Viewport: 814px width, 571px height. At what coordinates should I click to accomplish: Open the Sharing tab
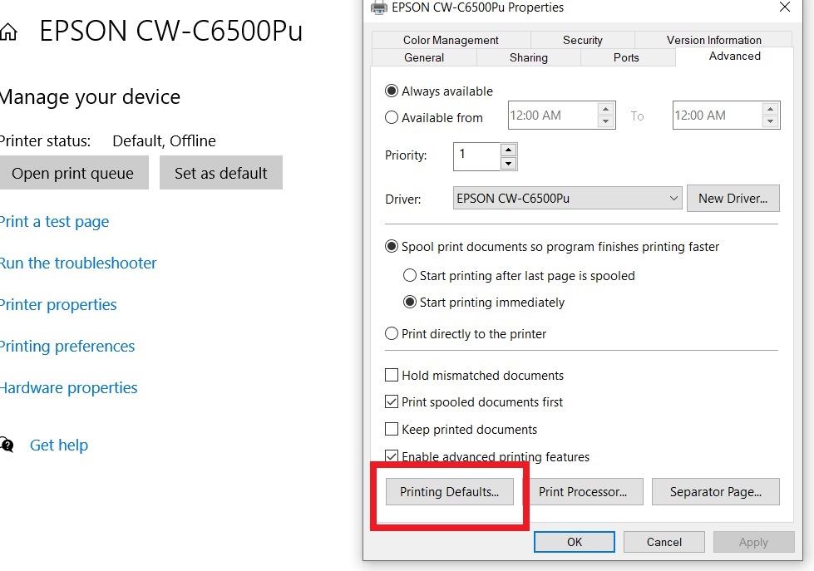[529, 57]
